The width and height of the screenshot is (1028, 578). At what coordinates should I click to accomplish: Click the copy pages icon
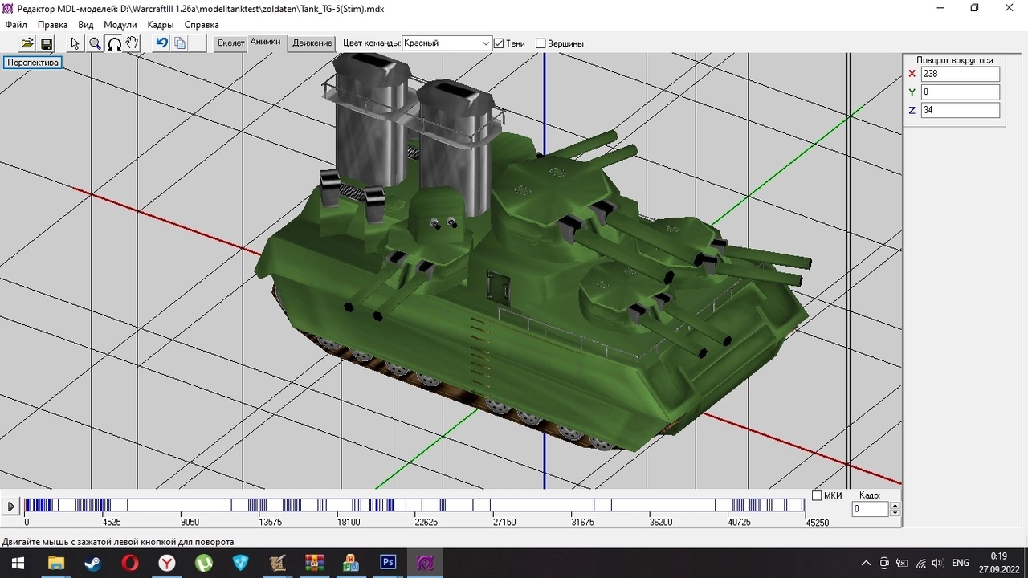click(180, 43)
